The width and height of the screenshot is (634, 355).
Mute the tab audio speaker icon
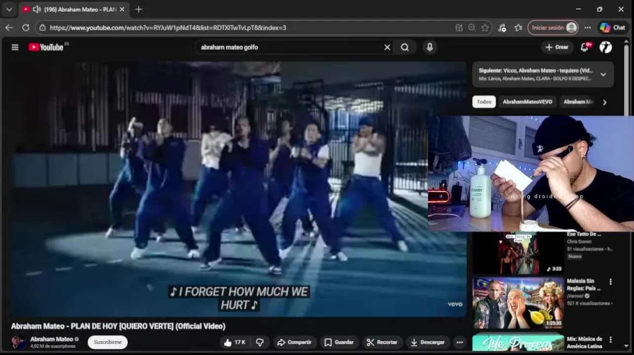(x=37, y=9)
